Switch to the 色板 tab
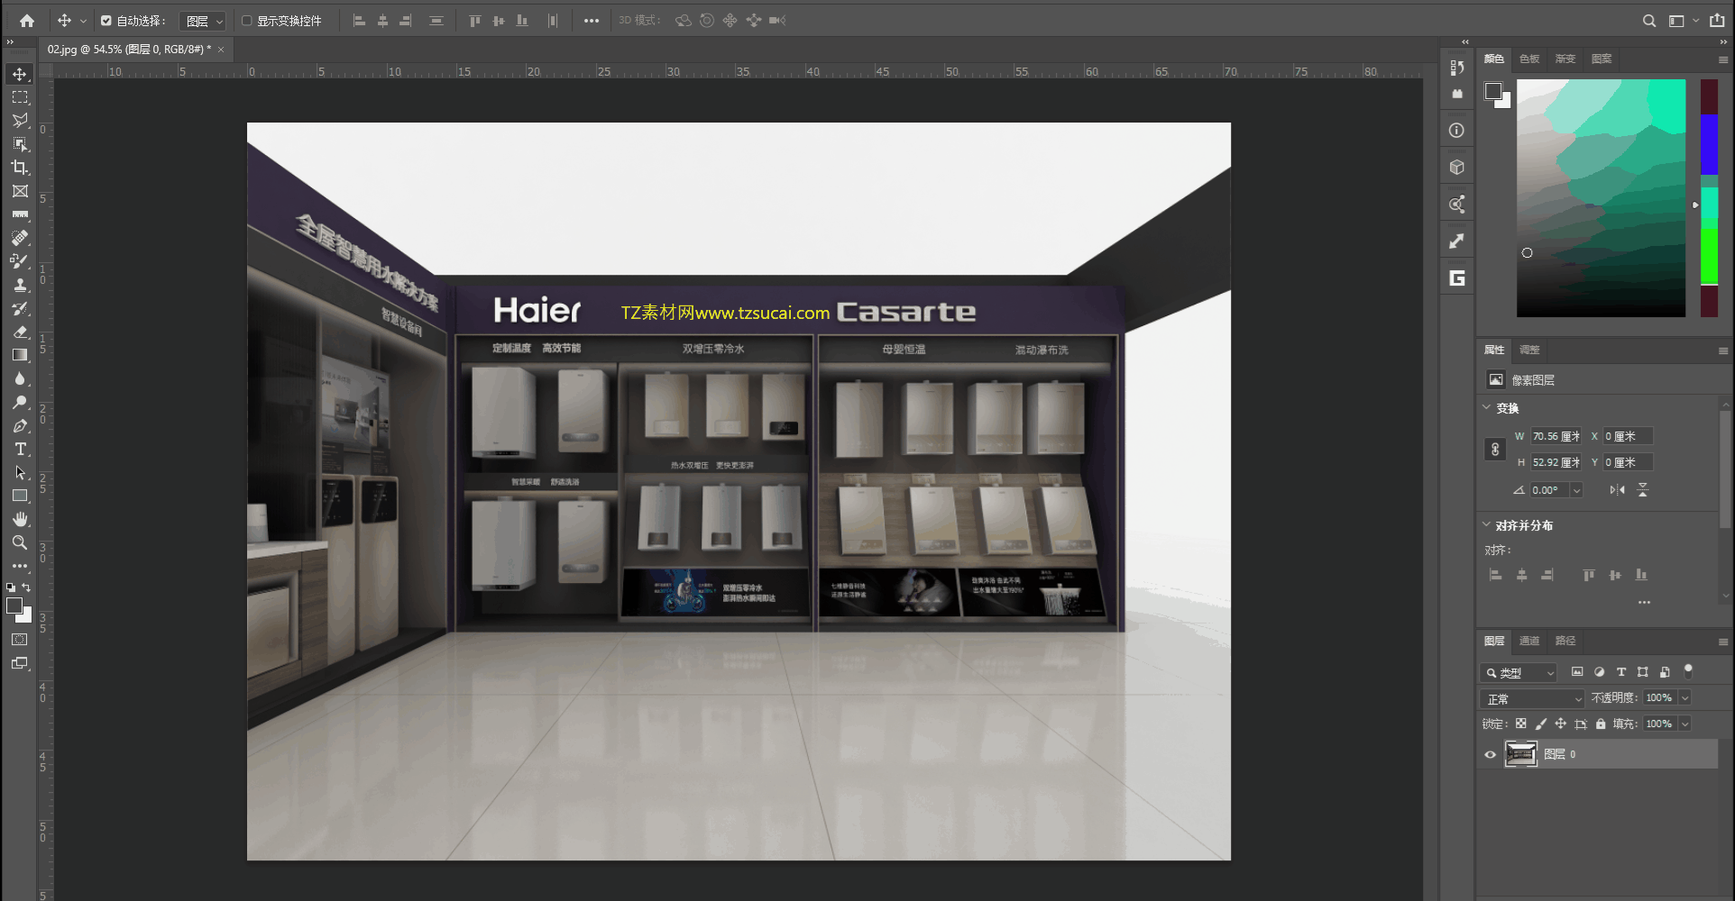Image resolution: width=1735 pixels, height=901 pixels. click(1529, 59)
